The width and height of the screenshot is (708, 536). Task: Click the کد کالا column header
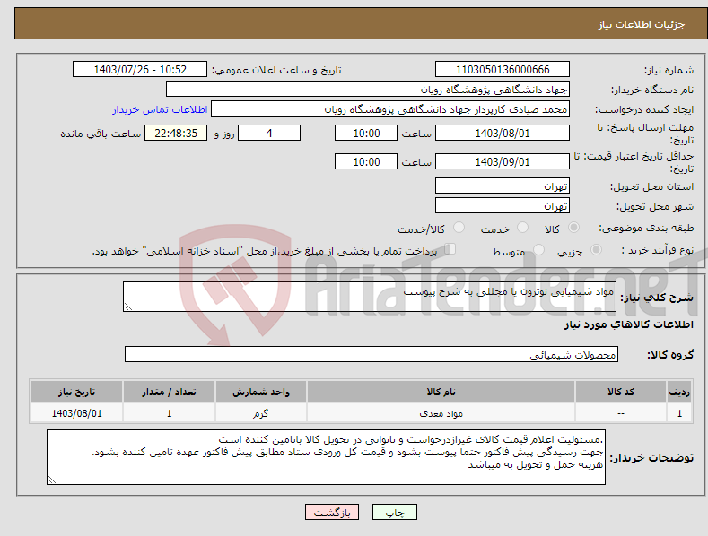[621, 392]
